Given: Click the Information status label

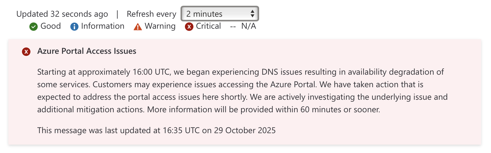Looking at the screenshot, I should [103, 26].
